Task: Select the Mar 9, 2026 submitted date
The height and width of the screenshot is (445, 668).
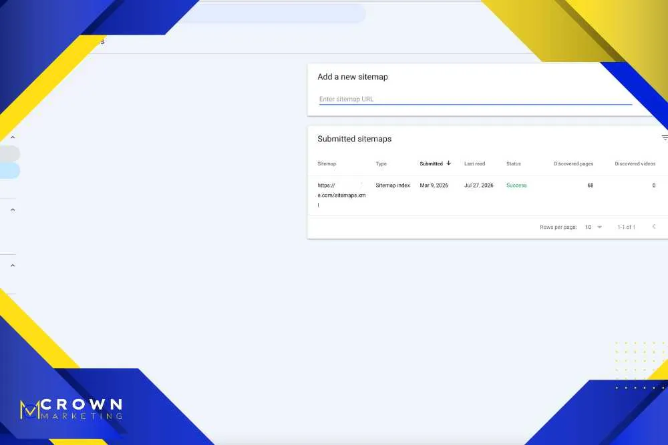Action: 434,185
